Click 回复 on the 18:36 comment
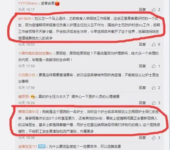The height and width of the screenshot is (150, 170). [142, 137]
